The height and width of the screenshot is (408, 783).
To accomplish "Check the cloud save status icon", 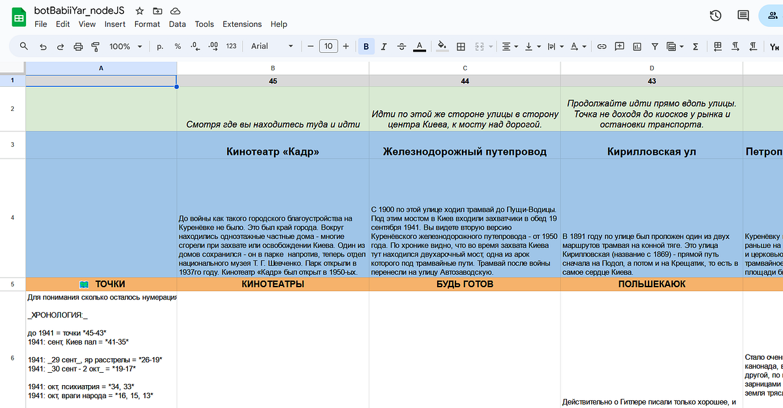I will 175,11.
